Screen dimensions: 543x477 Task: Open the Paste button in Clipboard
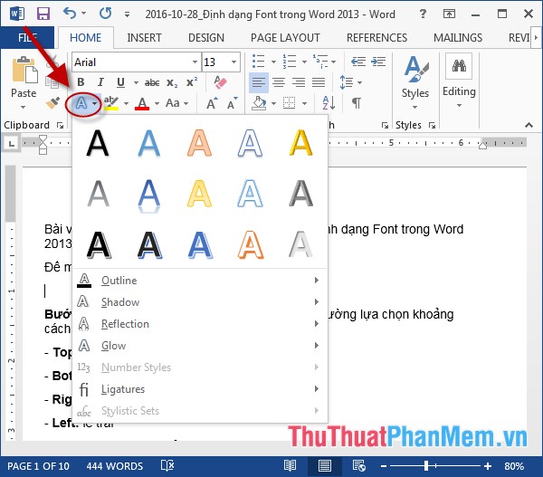coord(24,82)
